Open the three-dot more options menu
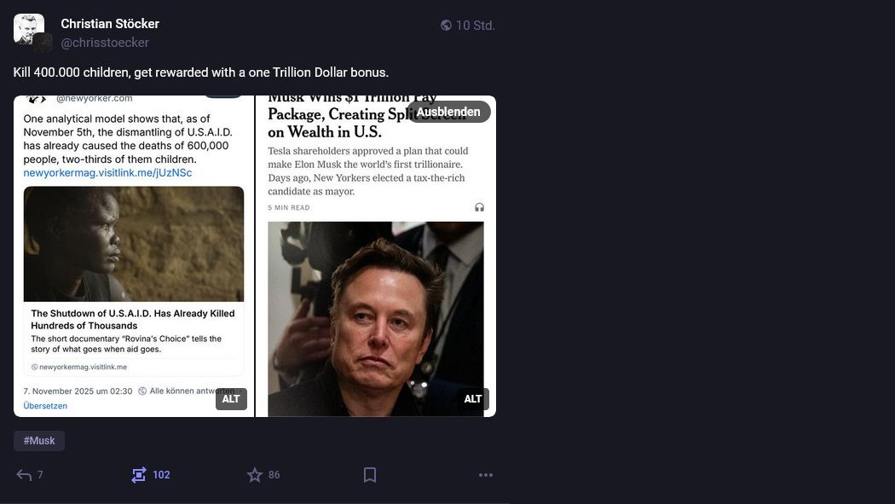The width and height of the screenshot is (895, 504). (486, 475)
